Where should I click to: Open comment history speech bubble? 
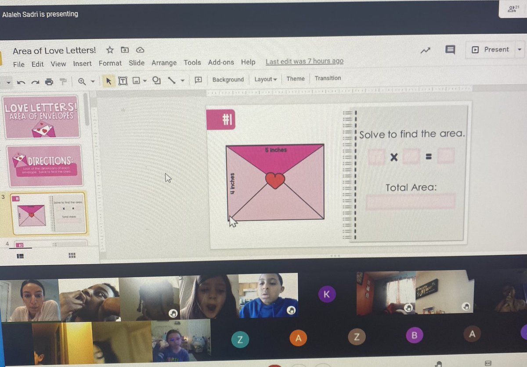(x=450, y=50)
